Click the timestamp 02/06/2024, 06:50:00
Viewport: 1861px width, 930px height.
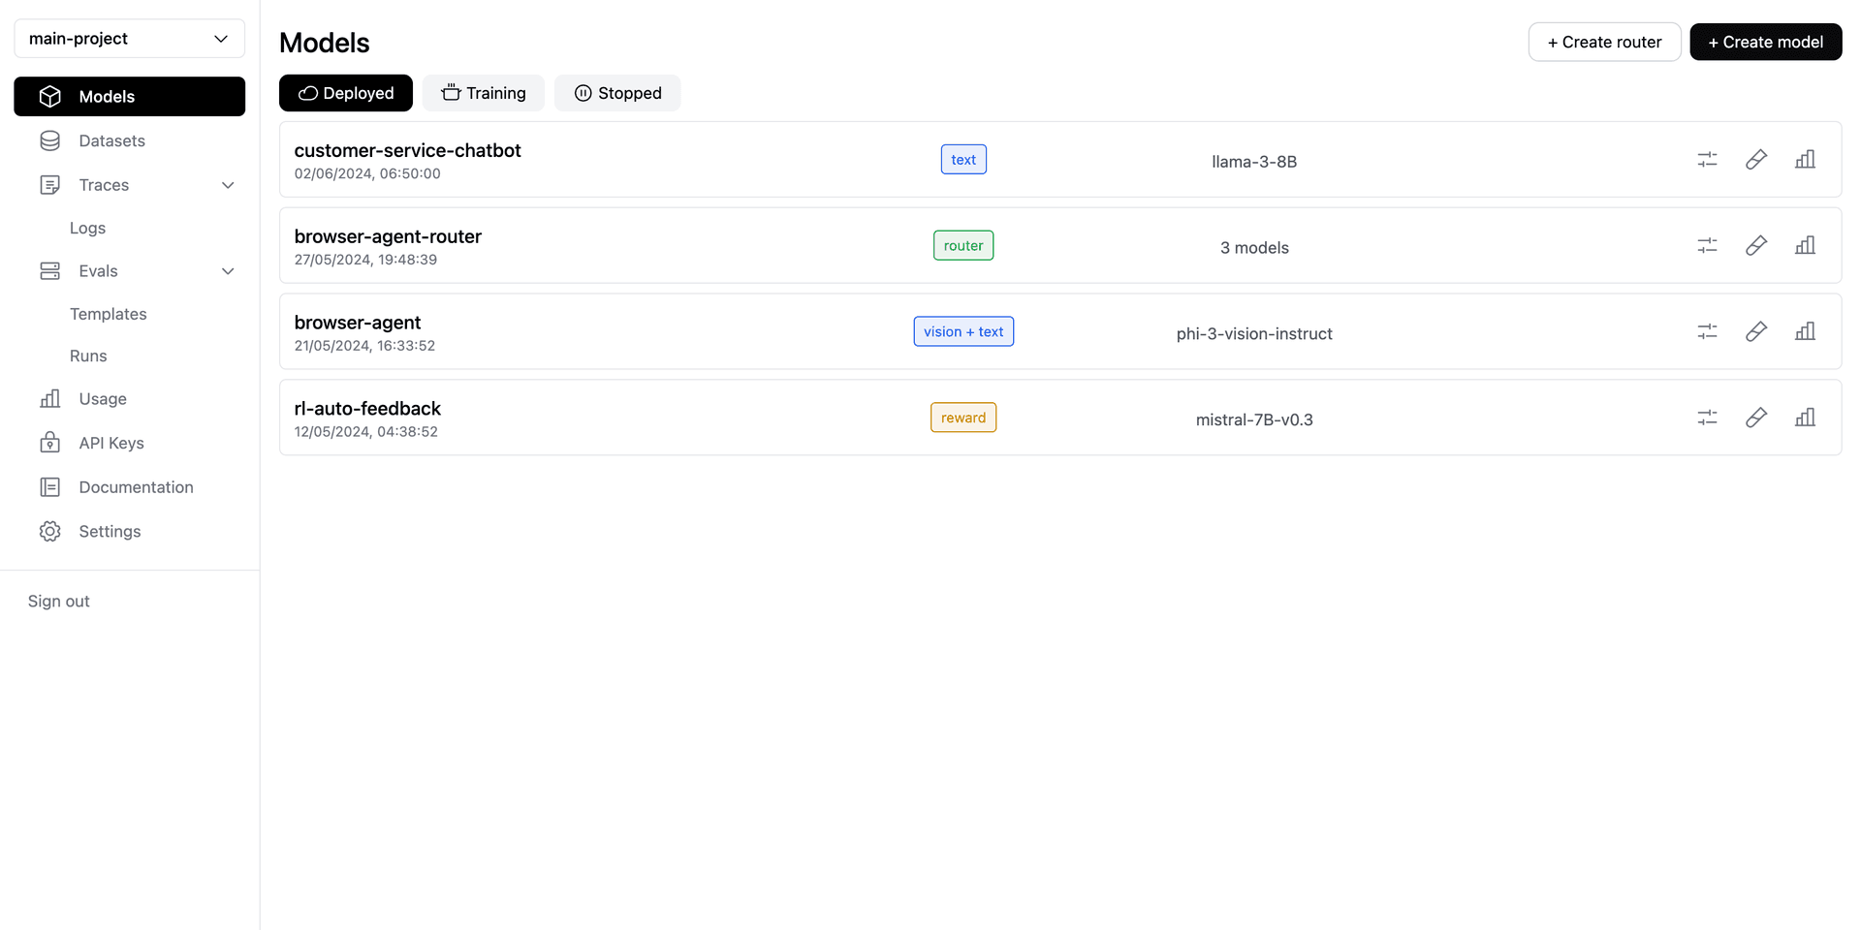click(x=367, y=174)
